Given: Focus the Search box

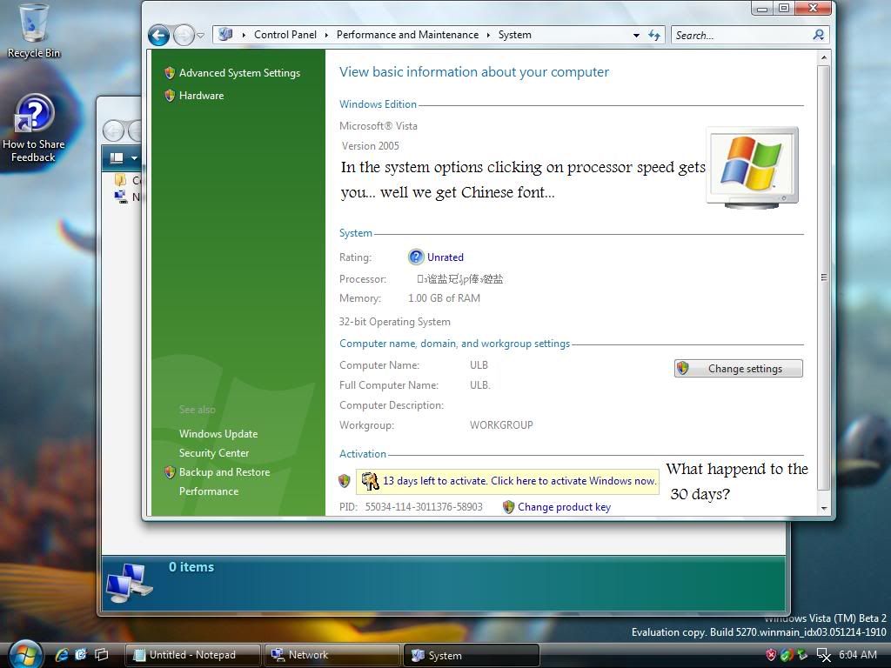Looking at the screenshot, I should pyautogui.click(x=741, y=35).
